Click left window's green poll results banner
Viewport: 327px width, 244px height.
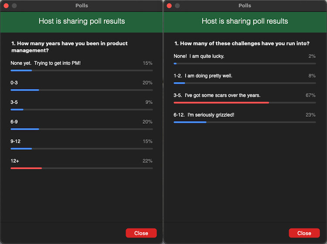[x=82, y=21]
